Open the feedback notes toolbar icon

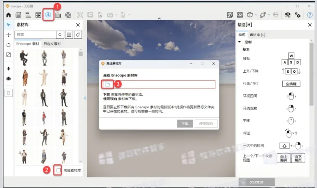tap(19, 15)
